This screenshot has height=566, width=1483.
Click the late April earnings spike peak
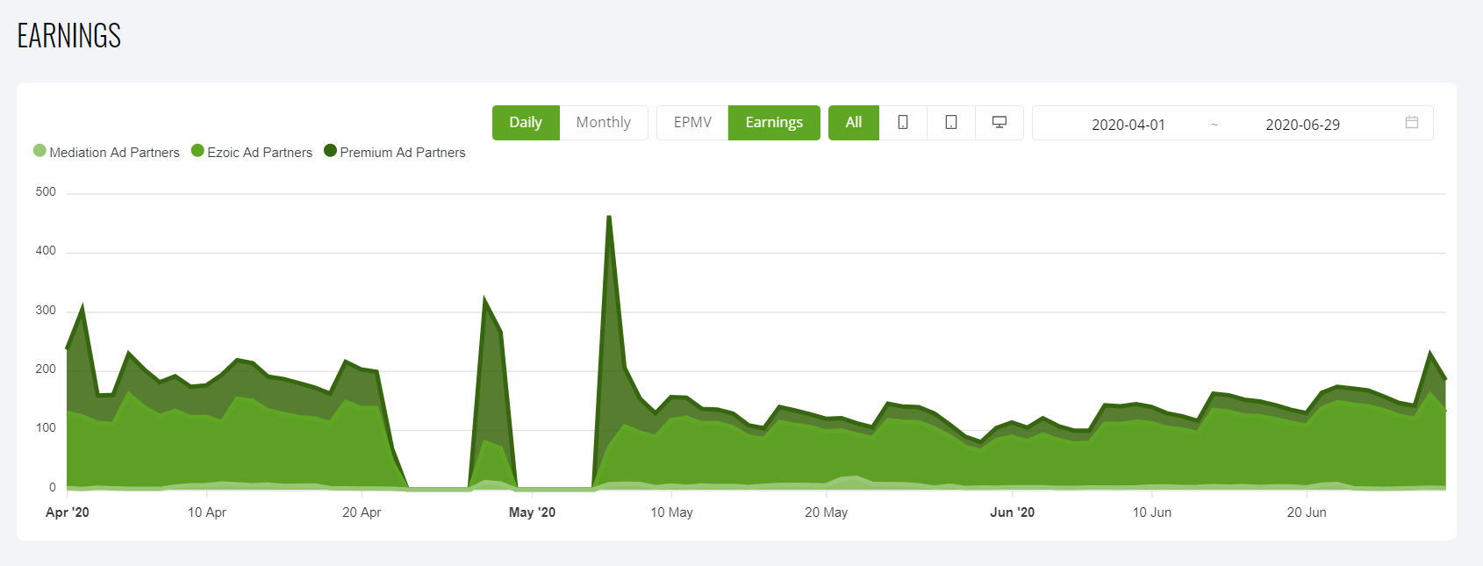click(x=484, y=299)
